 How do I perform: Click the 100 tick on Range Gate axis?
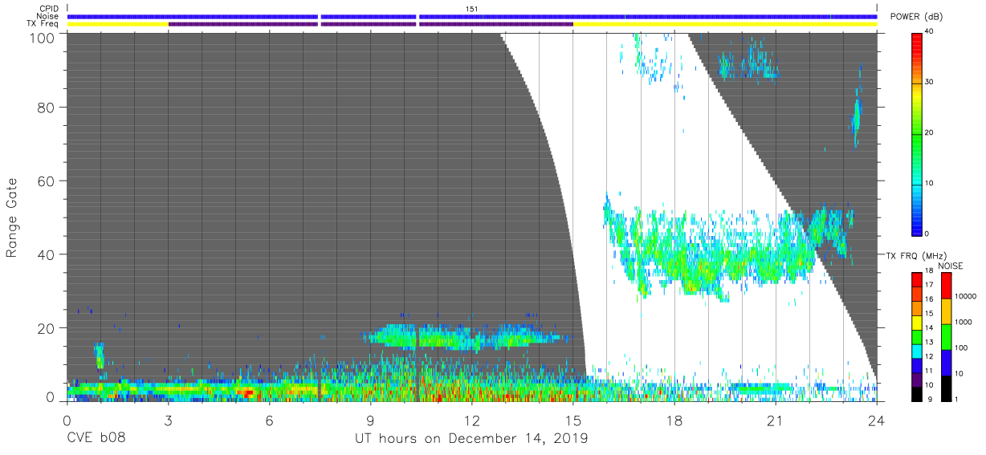(x=42, y=38)
